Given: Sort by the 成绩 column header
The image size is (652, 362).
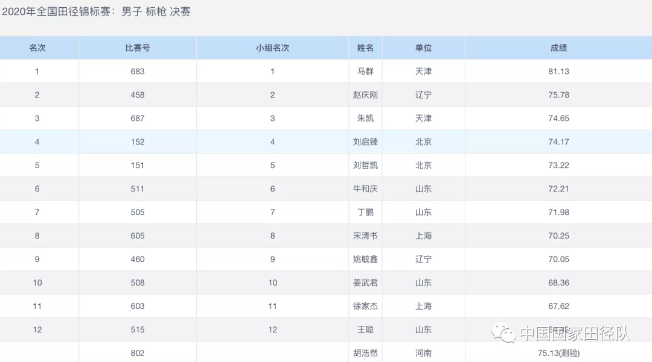Looking at the screenshot, I should [x=558, y=48].
